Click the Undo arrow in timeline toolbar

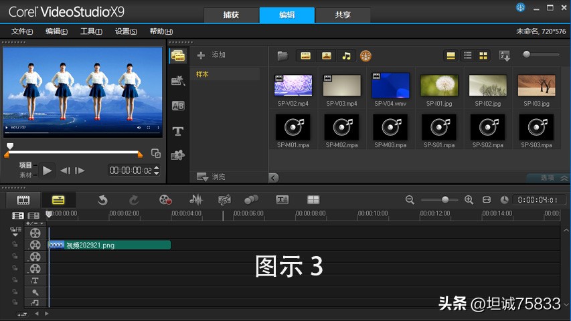coord(102,200)
